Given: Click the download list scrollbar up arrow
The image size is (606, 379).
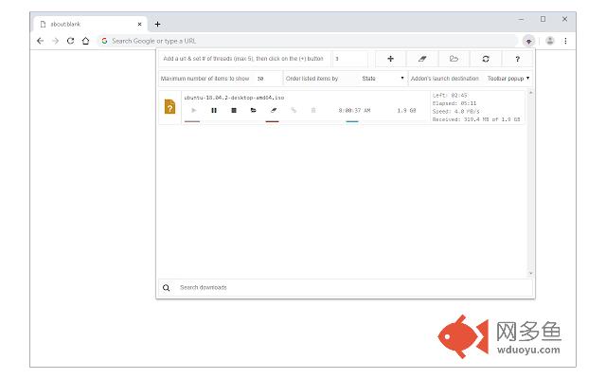Looking at the screenshot, I should [530, 93].
